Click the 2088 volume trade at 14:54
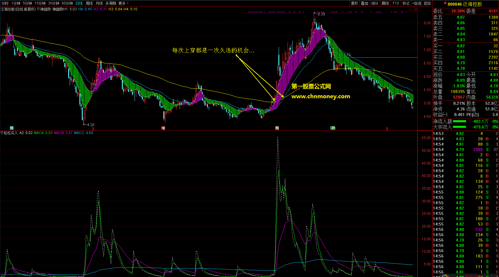Viewport: 499px width, 277px height. tap(478, 149)
